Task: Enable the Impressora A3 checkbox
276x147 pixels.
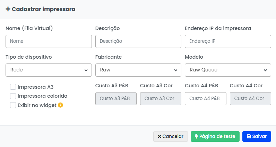Action: (13, 87)
